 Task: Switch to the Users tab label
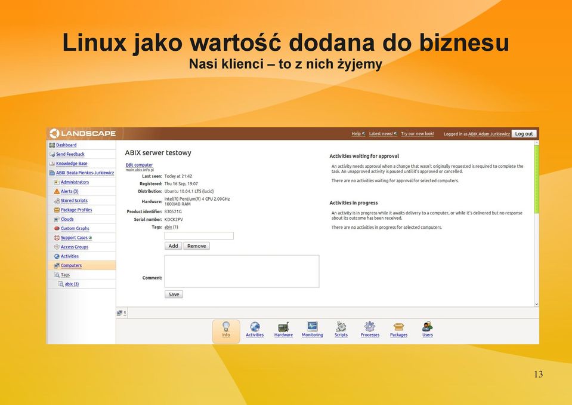point(428,335)
